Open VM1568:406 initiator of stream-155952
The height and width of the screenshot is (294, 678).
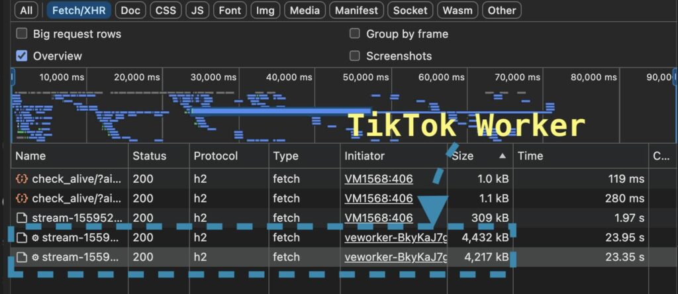click(x=378, y=218)
